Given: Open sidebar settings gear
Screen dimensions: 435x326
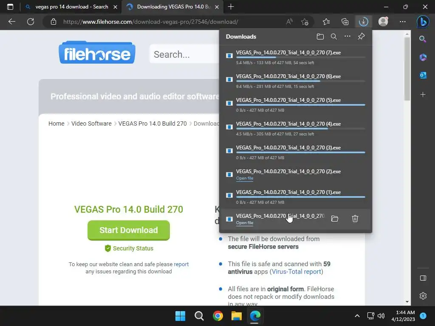Looking at the screenshot, I should (423, 296).
